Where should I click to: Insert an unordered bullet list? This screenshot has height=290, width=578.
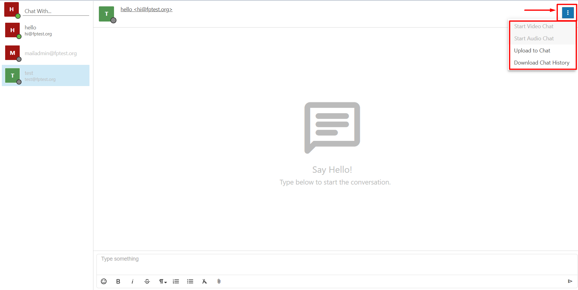pyautogui.click(x=190, y=281)
